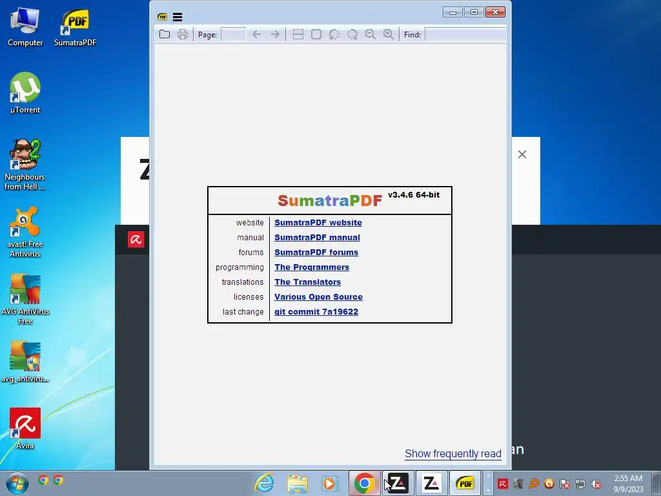
Task: Click the SumatraPDF title bar app icon
Action: coord(162,17)
